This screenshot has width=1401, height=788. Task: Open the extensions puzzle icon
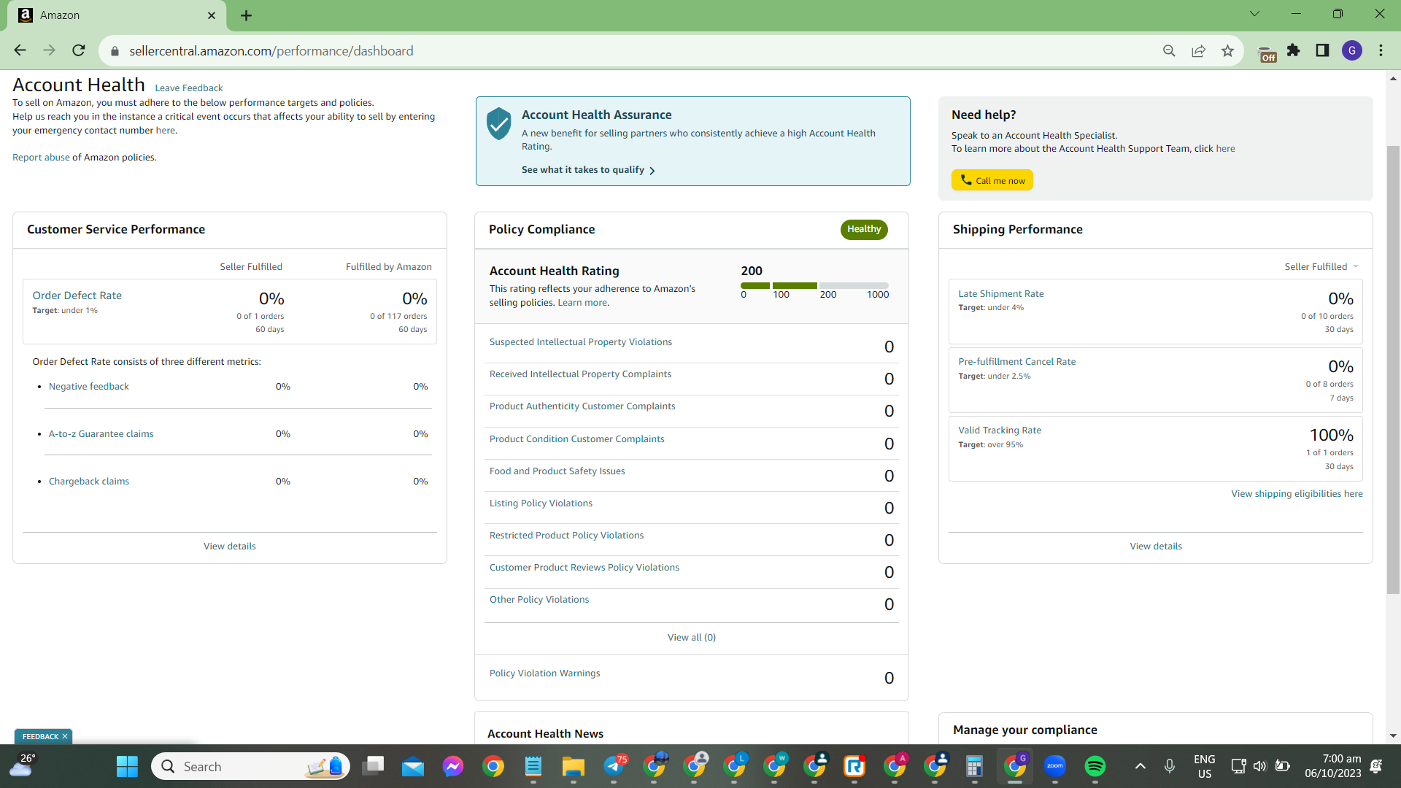(x=1294, y=50)
